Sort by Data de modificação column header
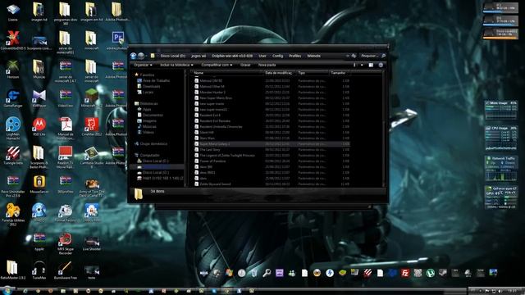Screen dimensions: 525x295 click(x=280, y=73)
